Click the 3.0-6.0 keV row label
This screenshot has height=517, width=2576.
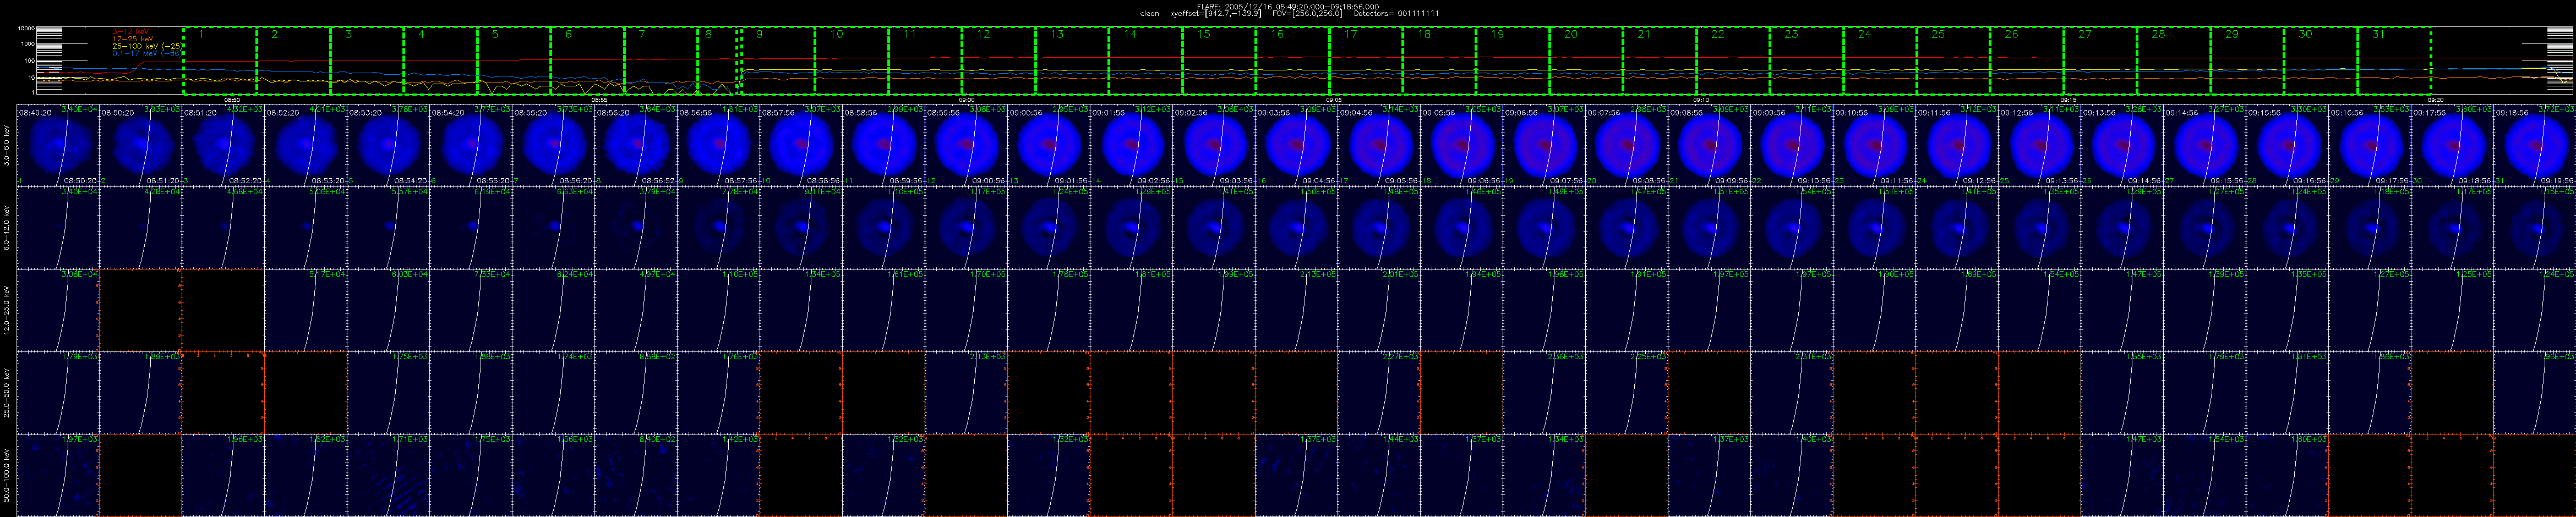click(x=7, y=145)
